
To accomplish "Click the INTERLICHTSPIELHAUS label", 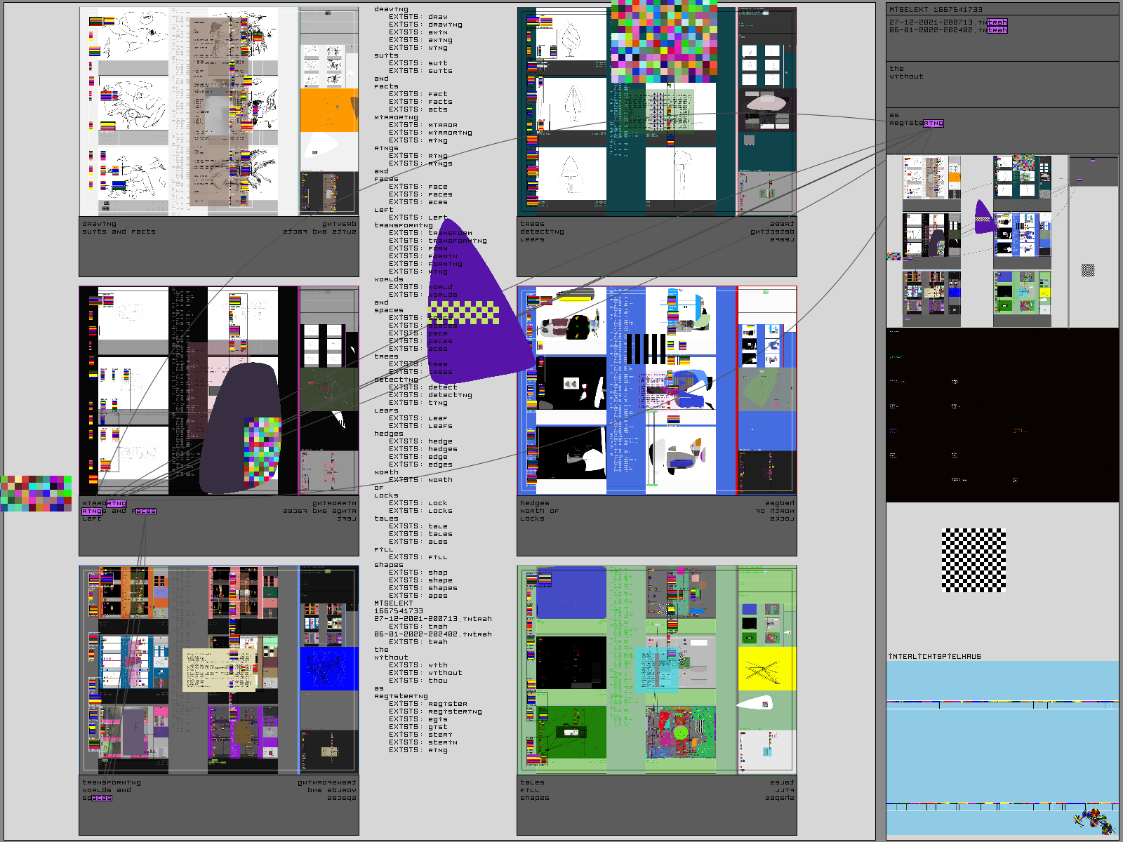I will 934,657.
